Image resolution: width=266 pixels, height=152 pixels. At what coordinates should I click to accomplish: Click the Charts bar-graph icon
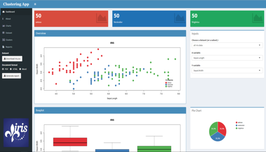(x=3, y=26)
